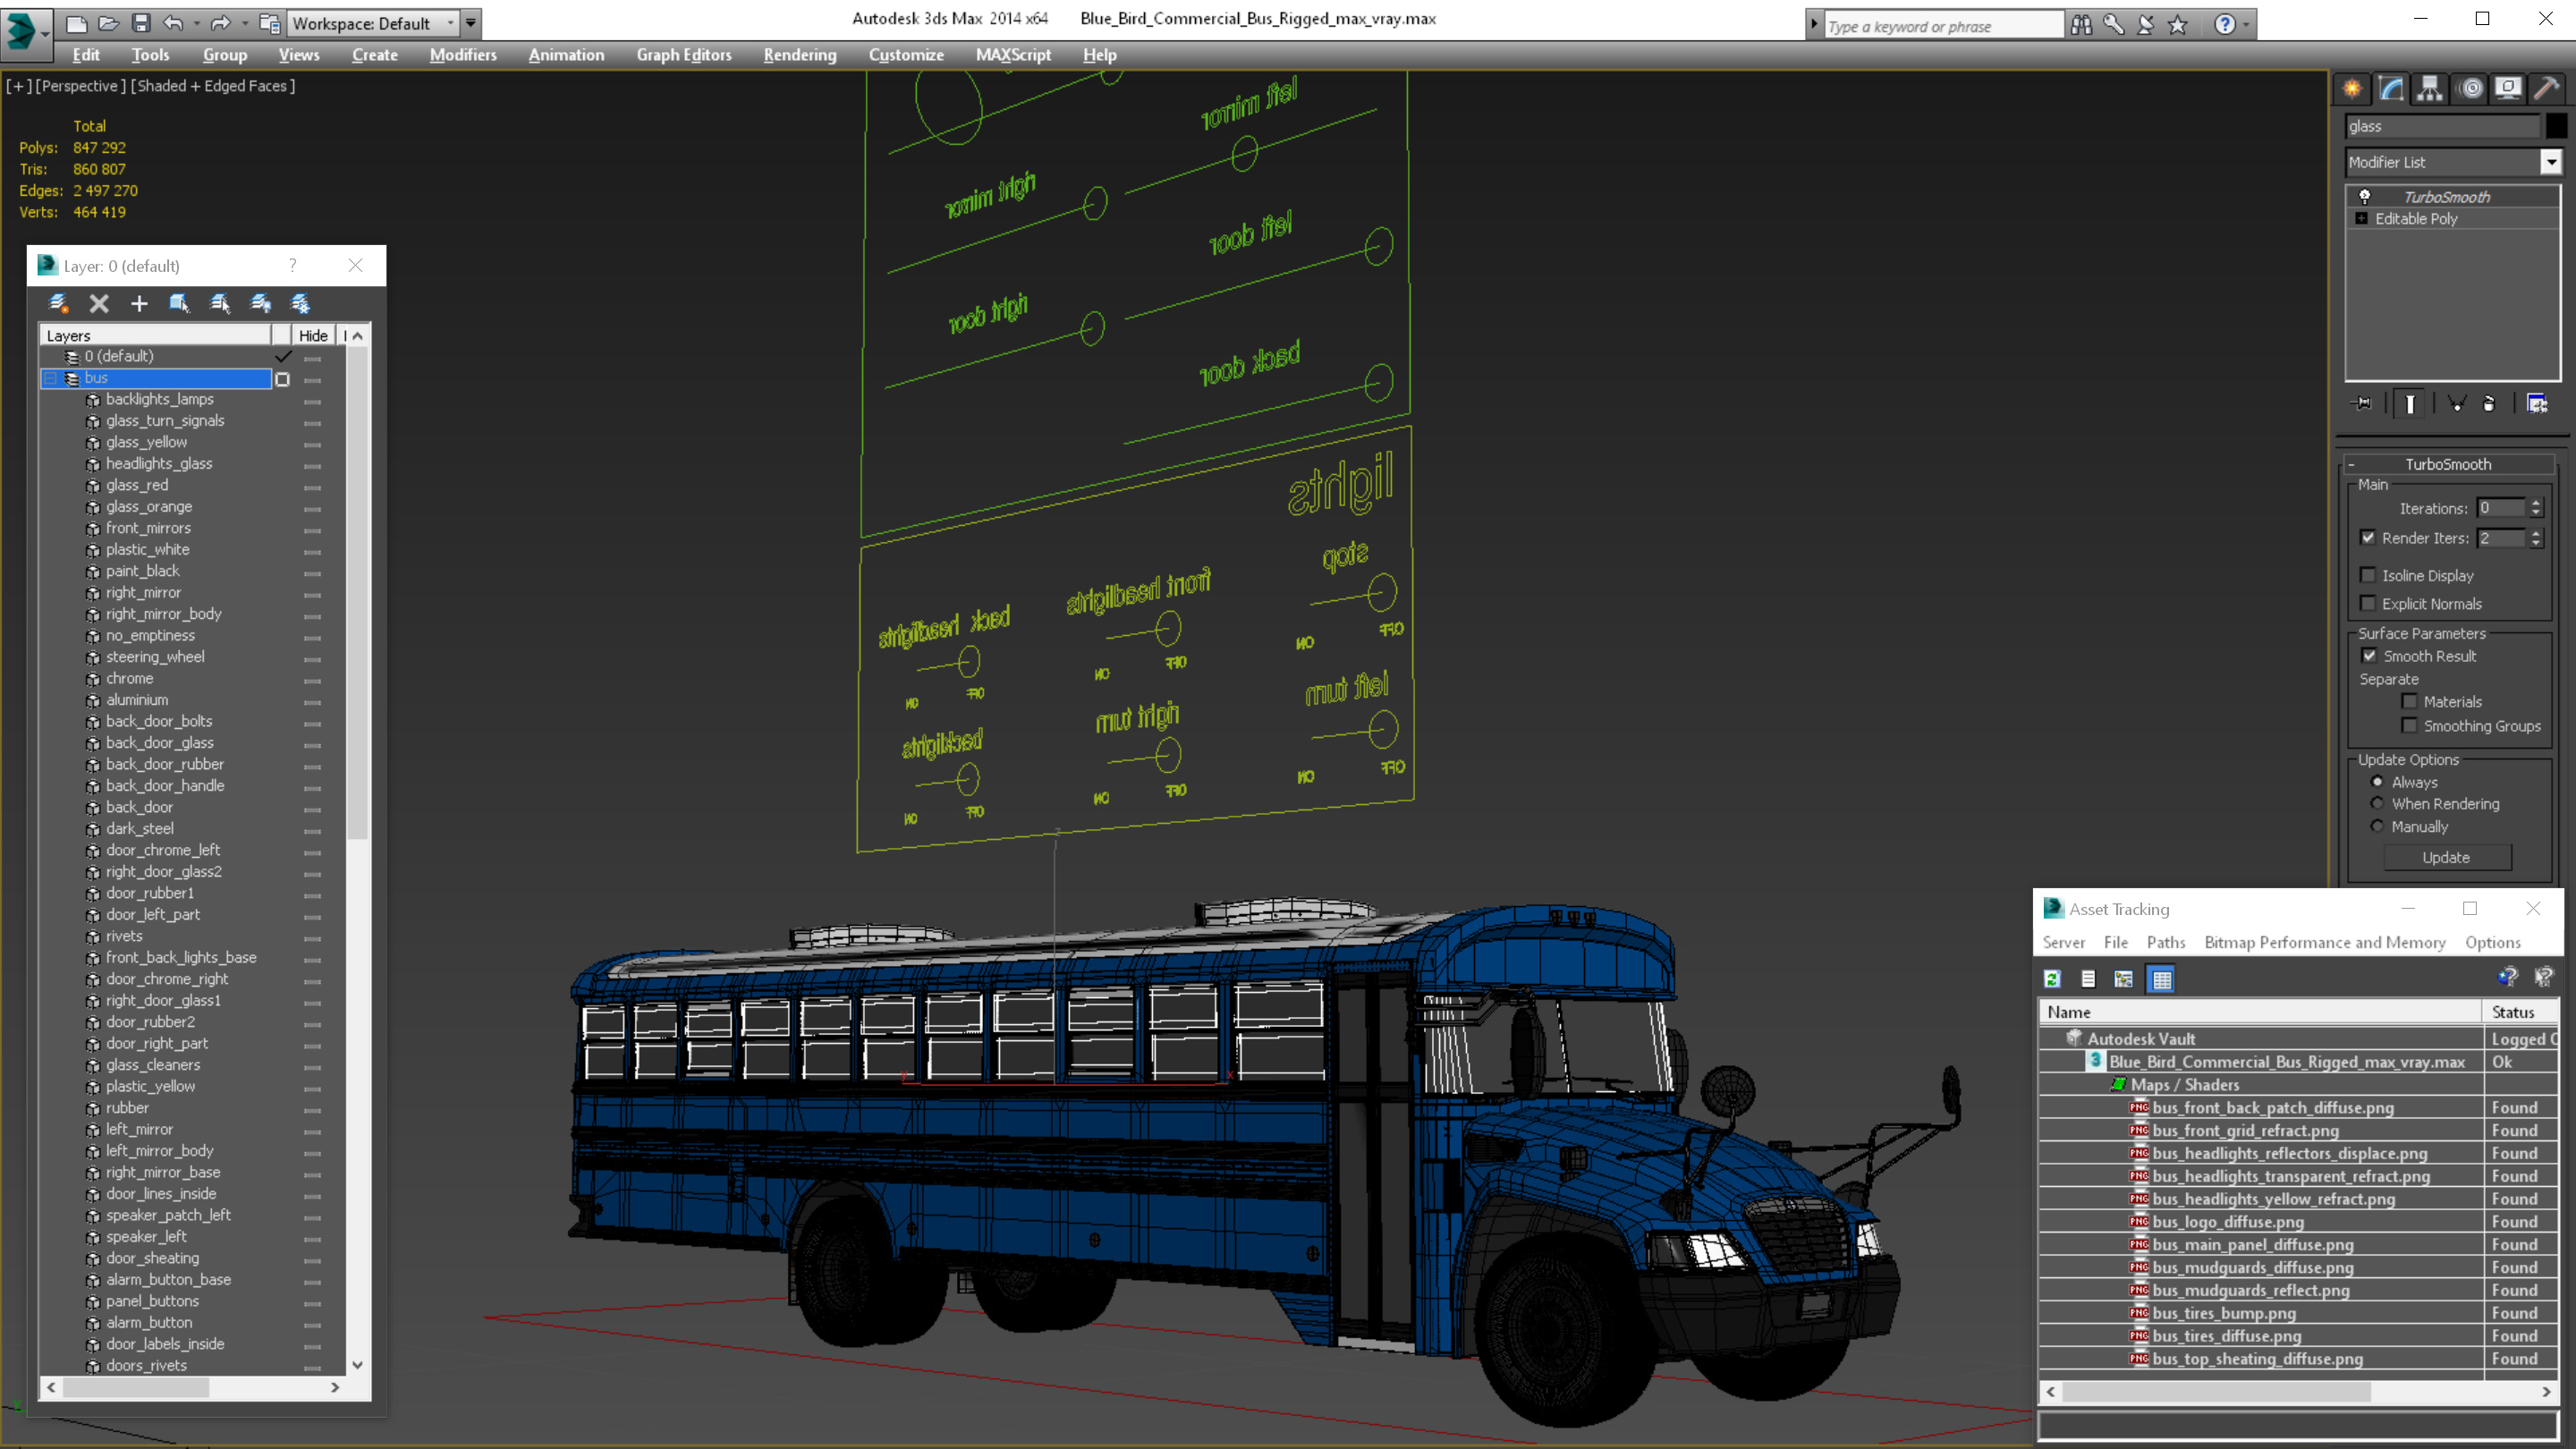
Task: Click Remove Modifier trash icon
Action: (x=2489, y=404)
